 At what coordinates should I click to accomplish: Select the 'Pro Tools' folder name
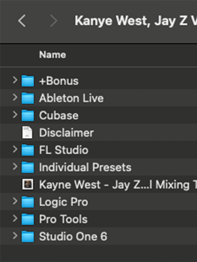click(x=63, y=219)
